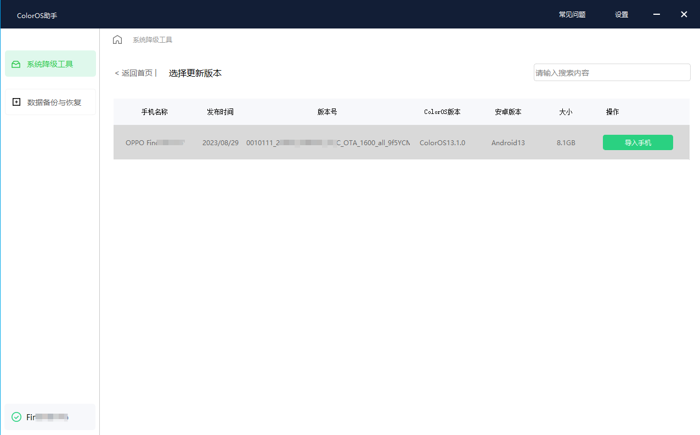This screenshot has width=700, height=435.
Task: Click the 数据备份与恢复 backup icon
Action: tap(16, 102)
